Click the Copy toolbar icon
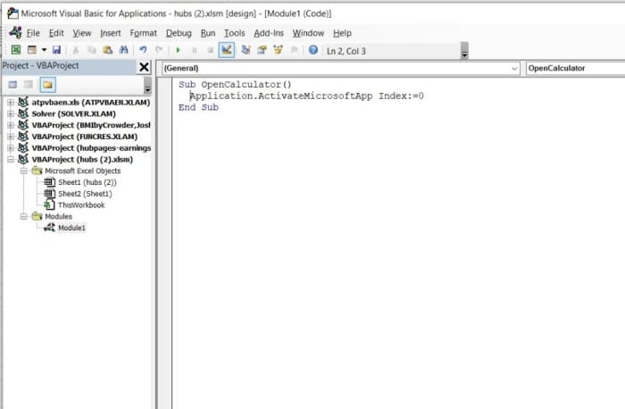This screenshot has height=409, width=625. (x=92, y=50)
